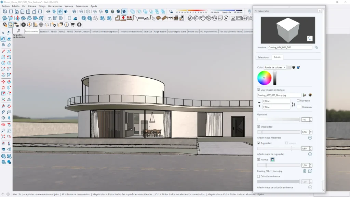350x197 pixels.
Task: Activate the Orbit tool
Action: [x=3, y=124]
